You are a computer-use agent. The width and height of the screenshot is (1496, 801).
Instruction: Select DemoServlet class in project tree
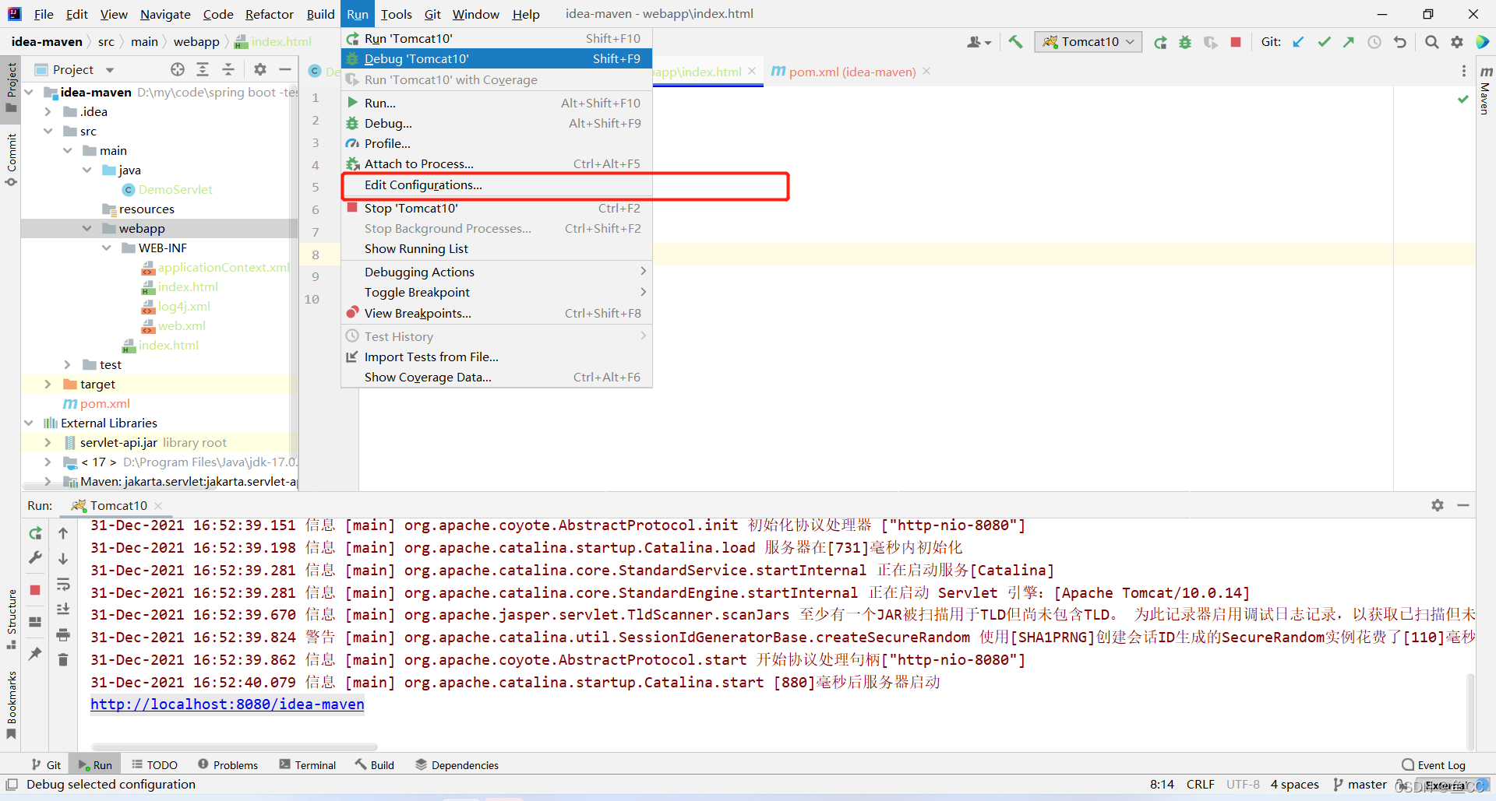pos(175,189)
